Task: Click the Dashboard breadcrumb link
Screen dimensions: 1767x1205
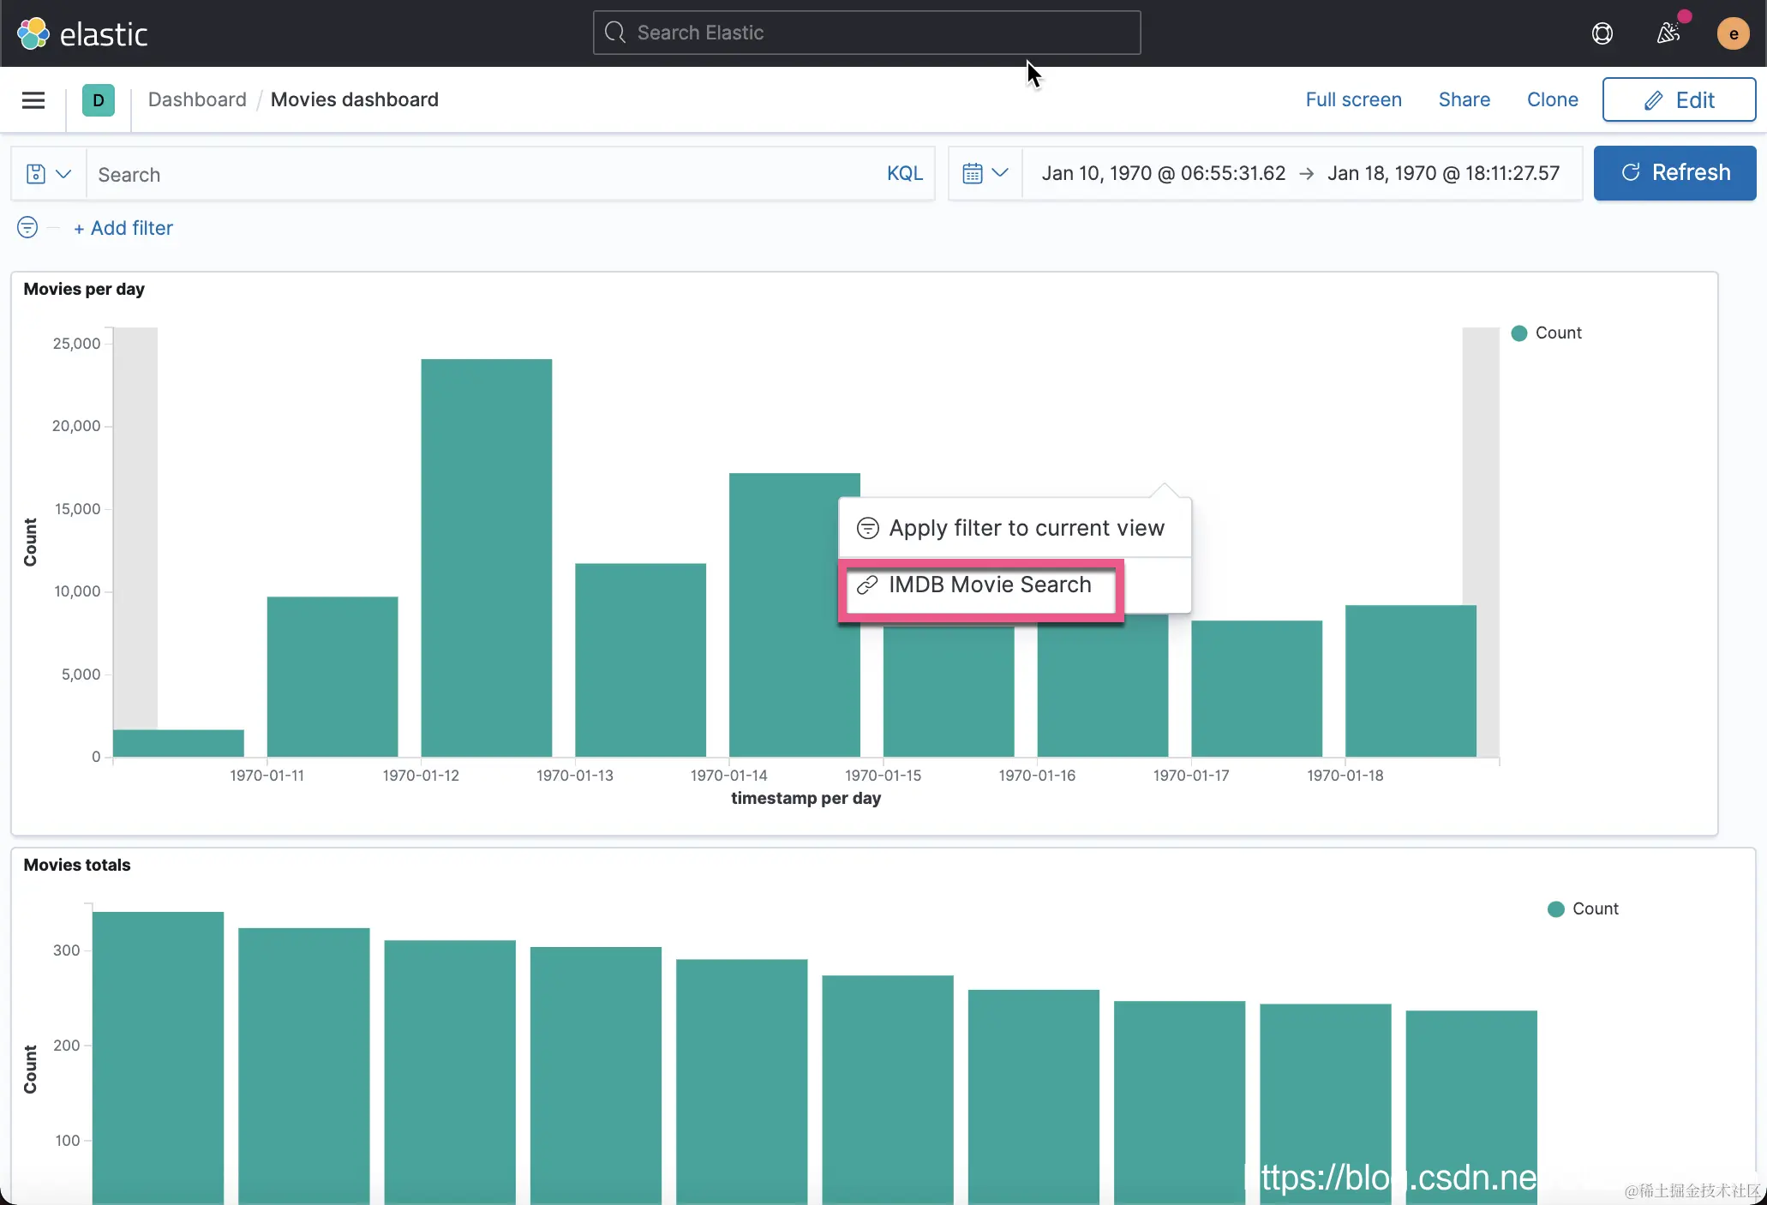Action: pyautogui.click(x=197, y=99)
